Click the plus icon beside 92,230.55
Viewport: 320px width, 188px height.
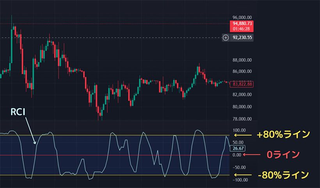click(226, 38)
